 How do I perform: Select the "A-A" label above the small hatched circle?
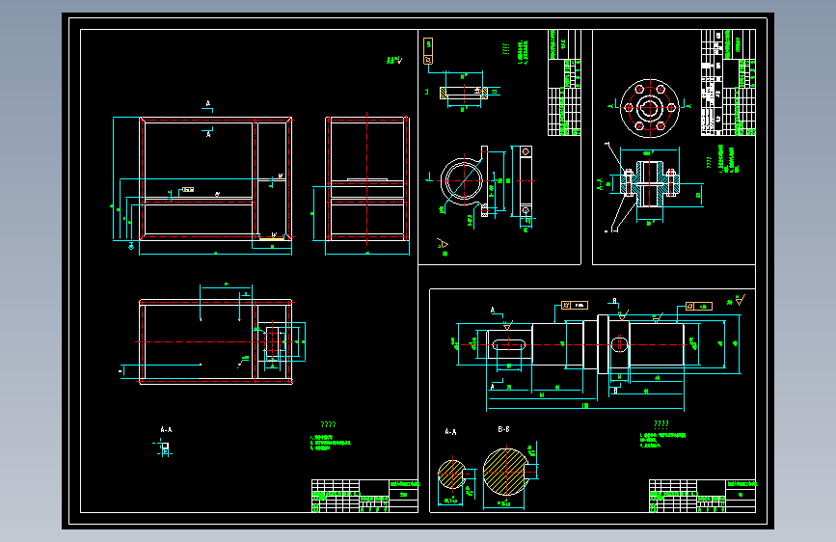[450, 431]
